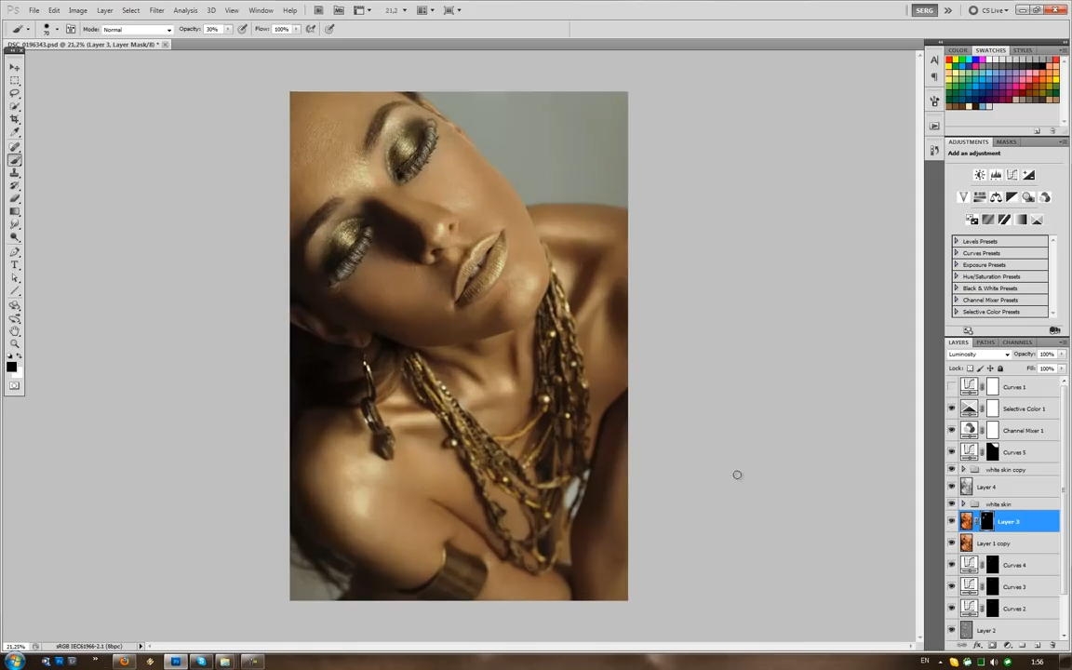Expand the Levels Presets list

[957, 241]
